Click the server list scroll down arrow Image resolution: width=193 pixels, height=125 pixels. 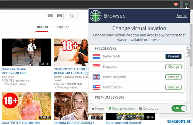click(188, 101)
